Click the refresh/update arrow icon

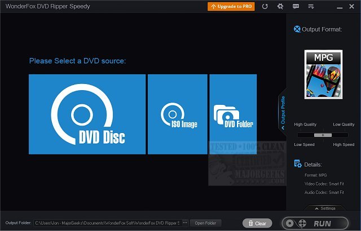pos(265,6)
